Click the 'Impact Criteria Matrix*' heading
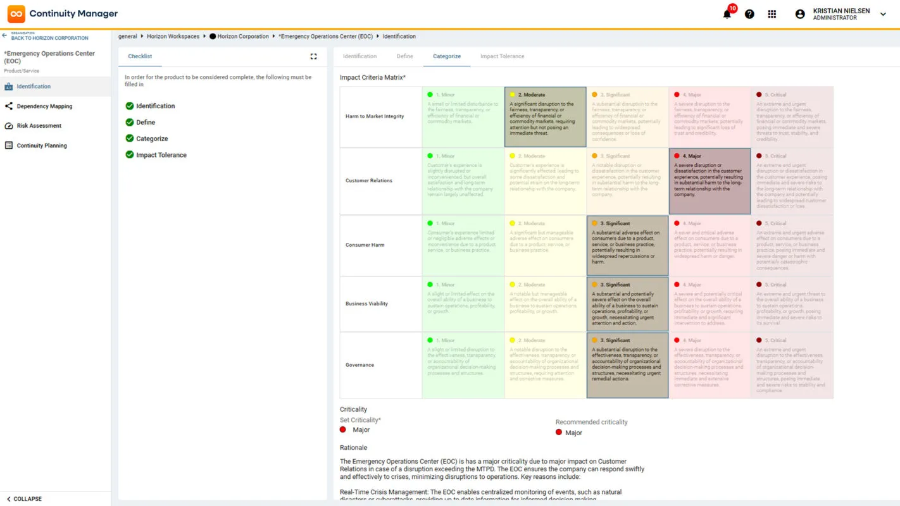Image resolution: width=900 pixels, height=506 pixels. (x=373, y=78)
